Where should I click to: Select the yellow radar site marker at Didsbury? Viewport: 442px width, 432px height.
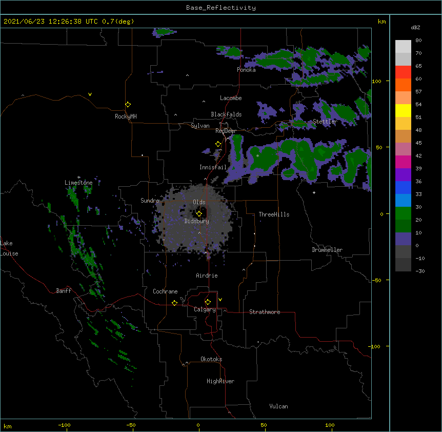[199, 214]
